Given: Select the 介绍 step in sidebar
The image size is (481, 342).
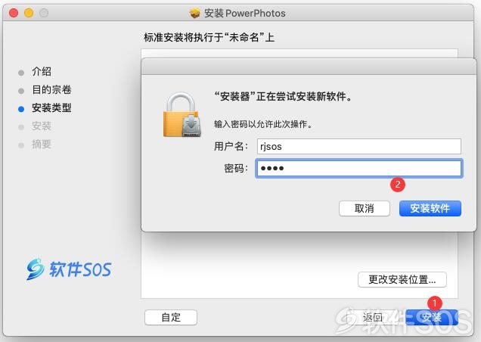Looking at the screenshot, I should click(x=42, y=72).
